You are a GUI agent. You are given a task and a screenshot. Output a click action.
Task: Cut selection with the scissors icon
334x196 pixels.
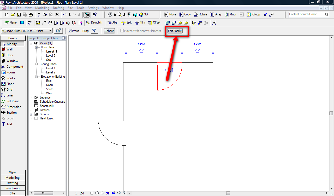point(39,15)
